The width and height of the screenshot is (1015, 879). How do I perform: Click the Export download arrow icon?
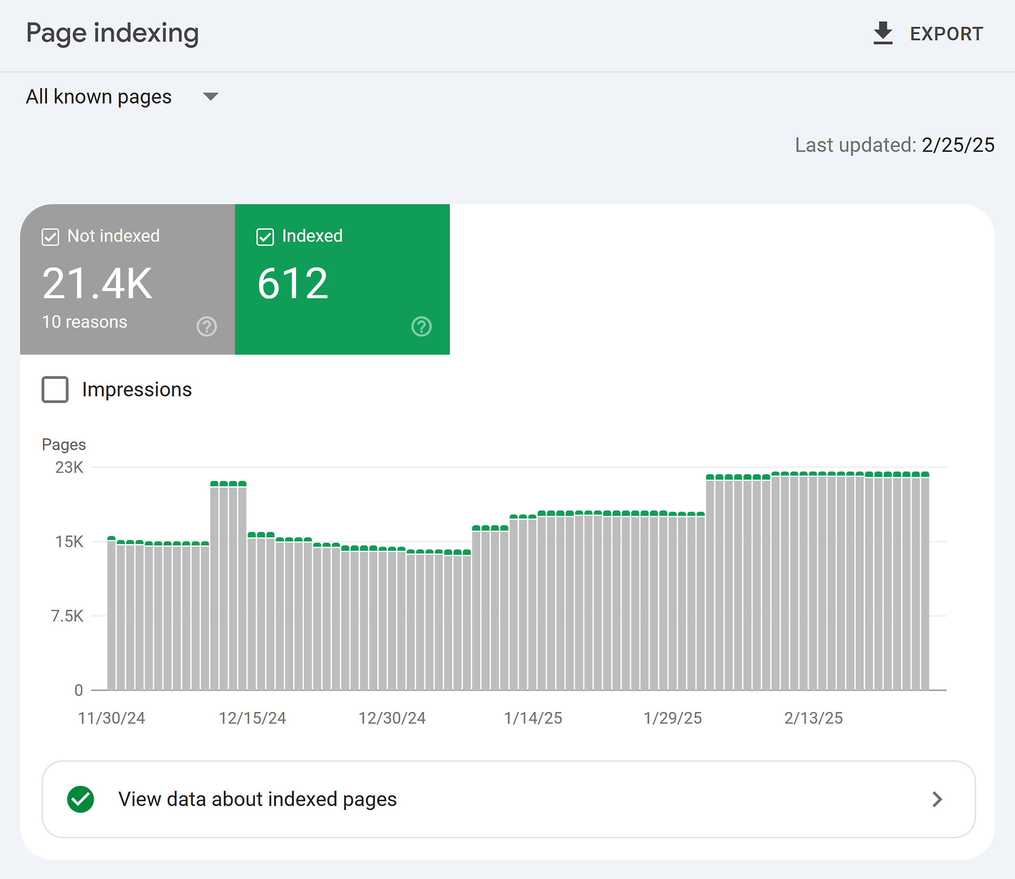(x=883, y=32)
